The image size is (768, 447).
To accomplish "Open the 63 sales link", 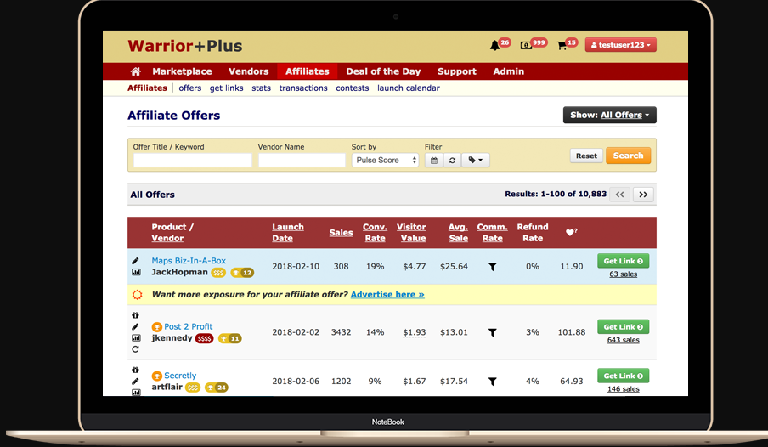I will (623, 274).
